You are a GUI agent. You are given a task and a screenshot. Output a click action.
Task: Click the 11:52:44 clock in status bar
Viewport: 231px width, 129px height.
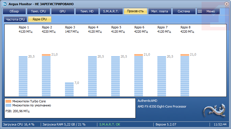(220, 124)
